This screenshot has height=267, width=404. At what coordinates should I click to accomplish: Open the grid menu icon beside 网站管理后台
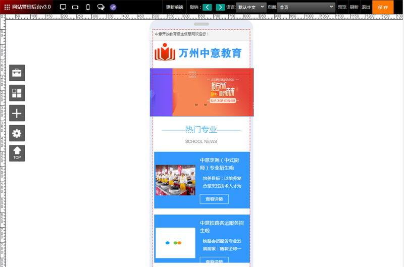point(7,7)
